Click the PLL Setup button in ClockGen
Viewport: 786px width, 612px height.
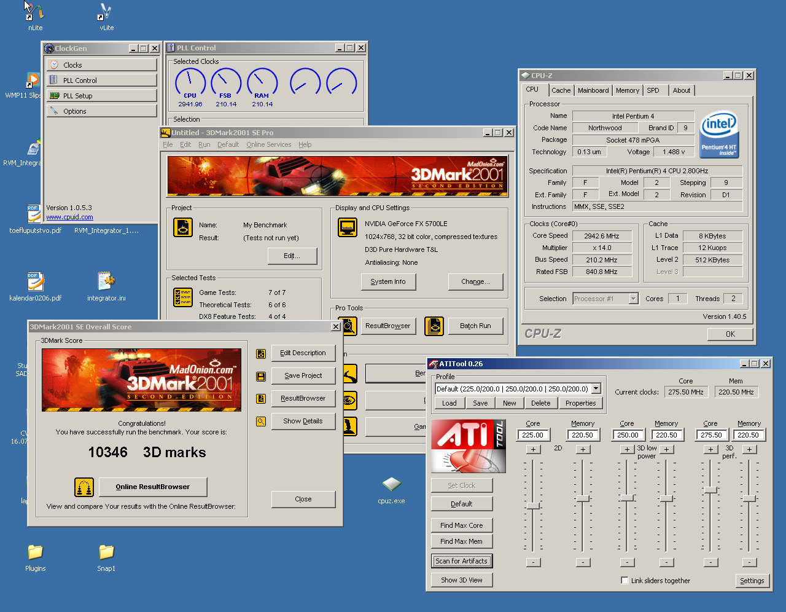[102, 96]
